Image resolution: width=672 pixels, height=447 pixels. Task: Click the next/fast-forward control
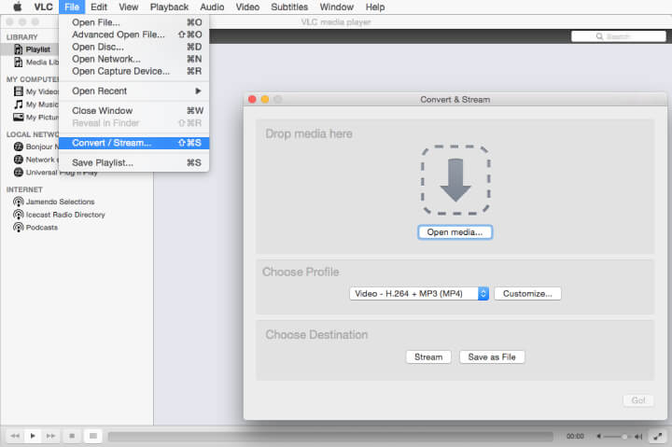pos(51,436)
